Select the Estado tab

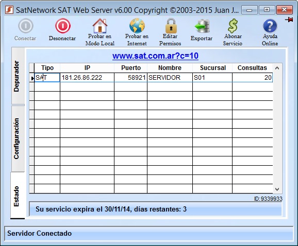point(18,196)
